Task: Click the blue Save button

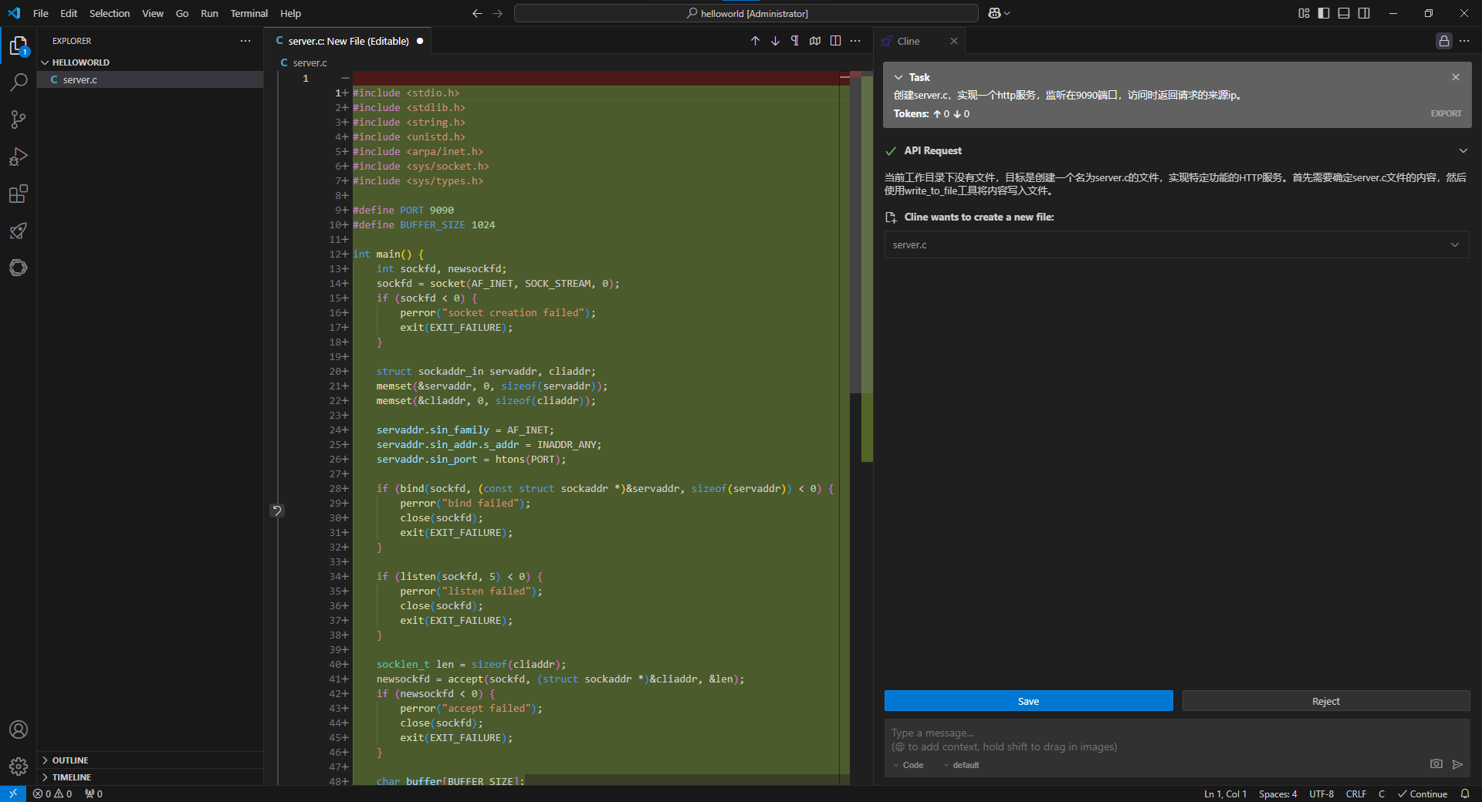Action: pos(1028,701)
